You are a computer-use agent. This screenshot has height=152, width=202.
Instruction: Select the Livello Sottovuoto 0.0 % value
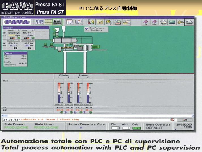(x=23, y=63)
